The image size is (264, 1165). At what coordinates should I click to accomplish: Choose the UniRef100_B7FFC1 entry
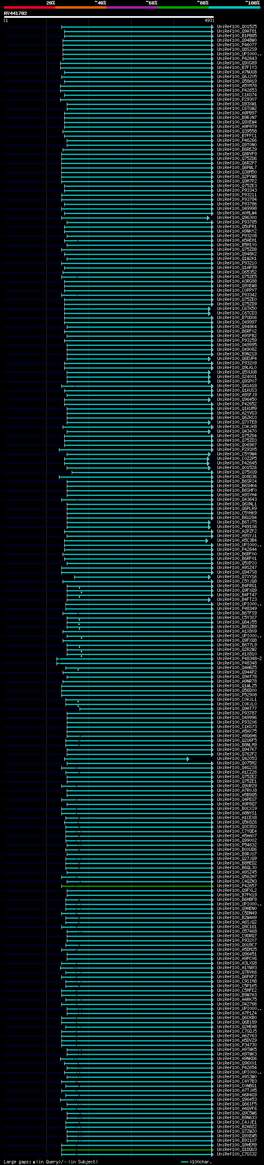coord(236,136)
